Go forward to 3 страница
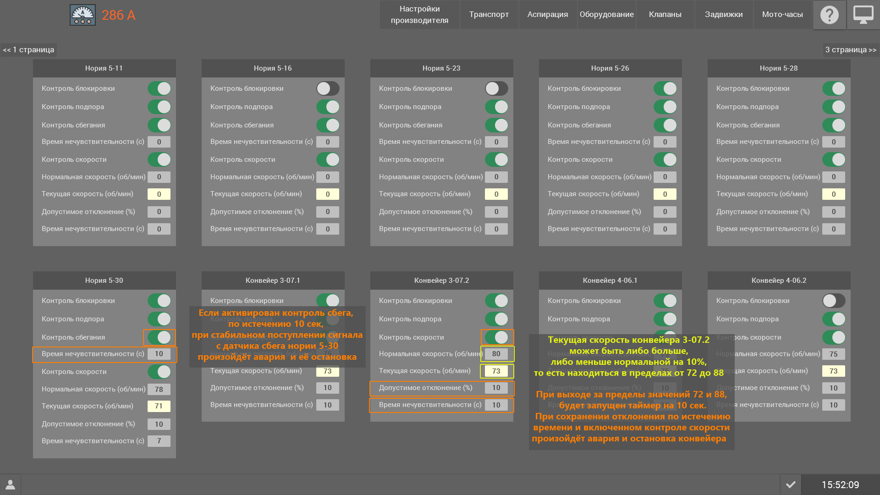This screenshot has height=495, width=880. 851,49
